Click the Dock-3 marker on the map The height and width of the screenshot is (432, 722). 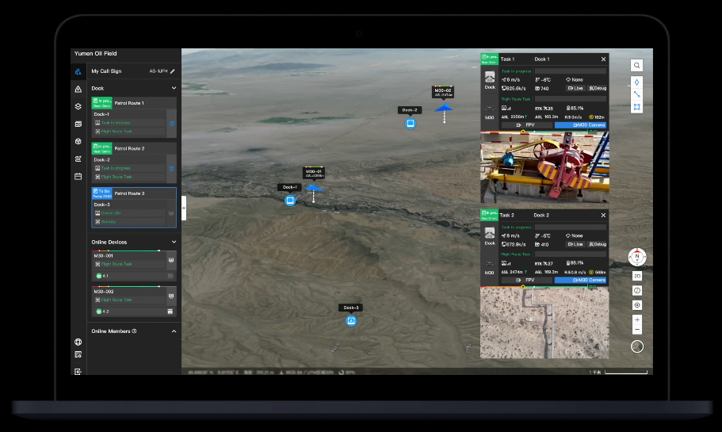(x=351, y=321)
